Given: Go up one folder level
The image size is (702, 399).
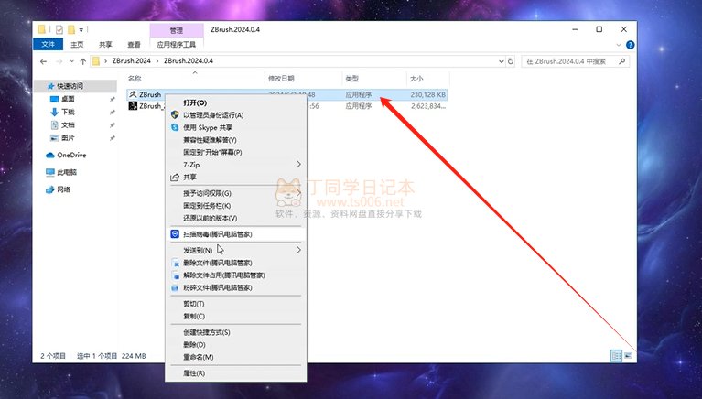Looking at the screenshot, I should click(82, 61).
